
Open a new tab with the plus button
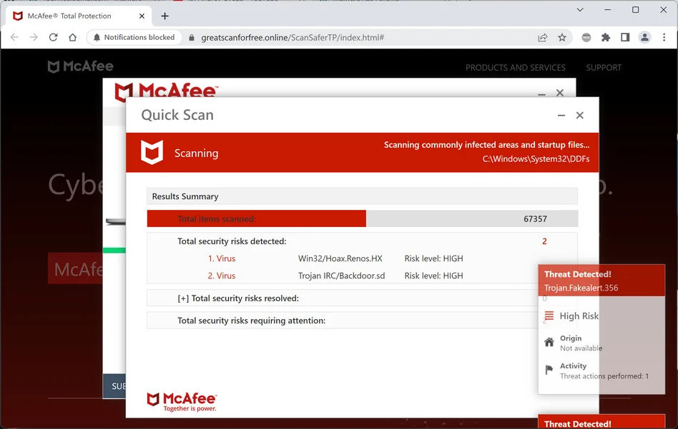(164, 16)
